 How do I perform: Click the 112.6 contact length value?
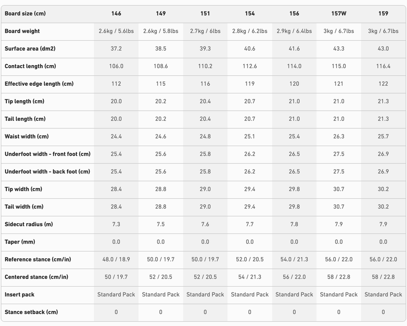(x=249, y=66)
